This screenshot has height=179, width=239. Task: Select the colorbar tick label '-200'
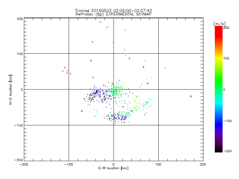tap(227, 151)
